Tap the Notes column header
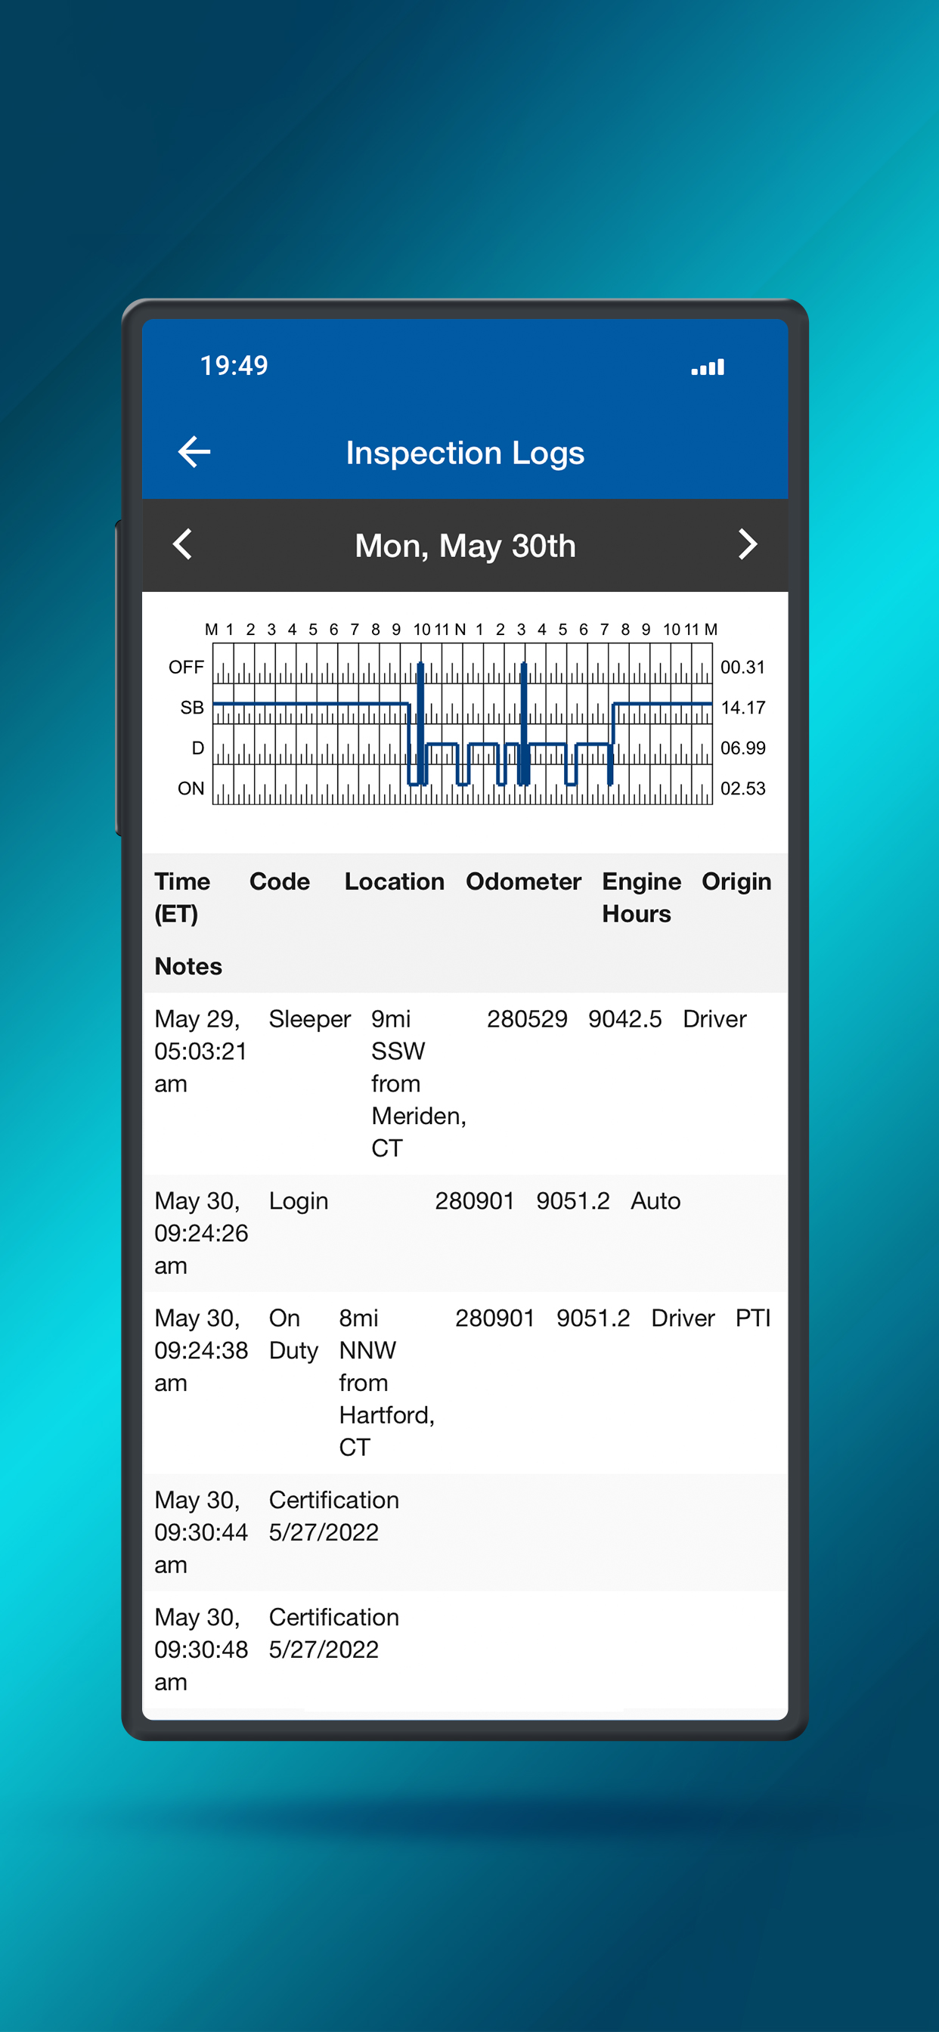The width and height of the screenshot is (939, 2032). point(187,966)
